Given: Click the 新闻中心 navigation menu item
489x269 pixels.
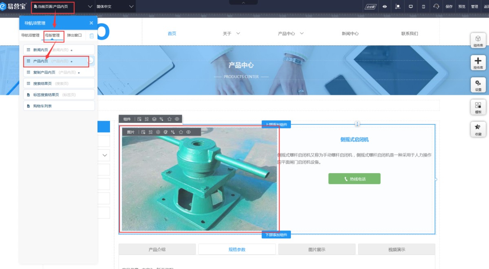Looking at the screenshot, I should click(350, 33).
